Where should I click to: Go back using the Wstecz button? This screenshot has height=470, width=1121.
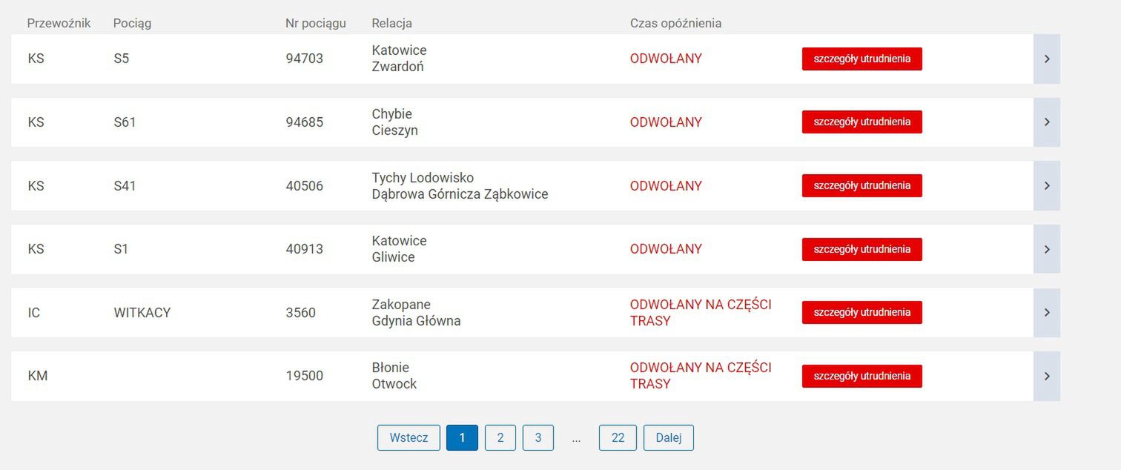tap(409, 437)
